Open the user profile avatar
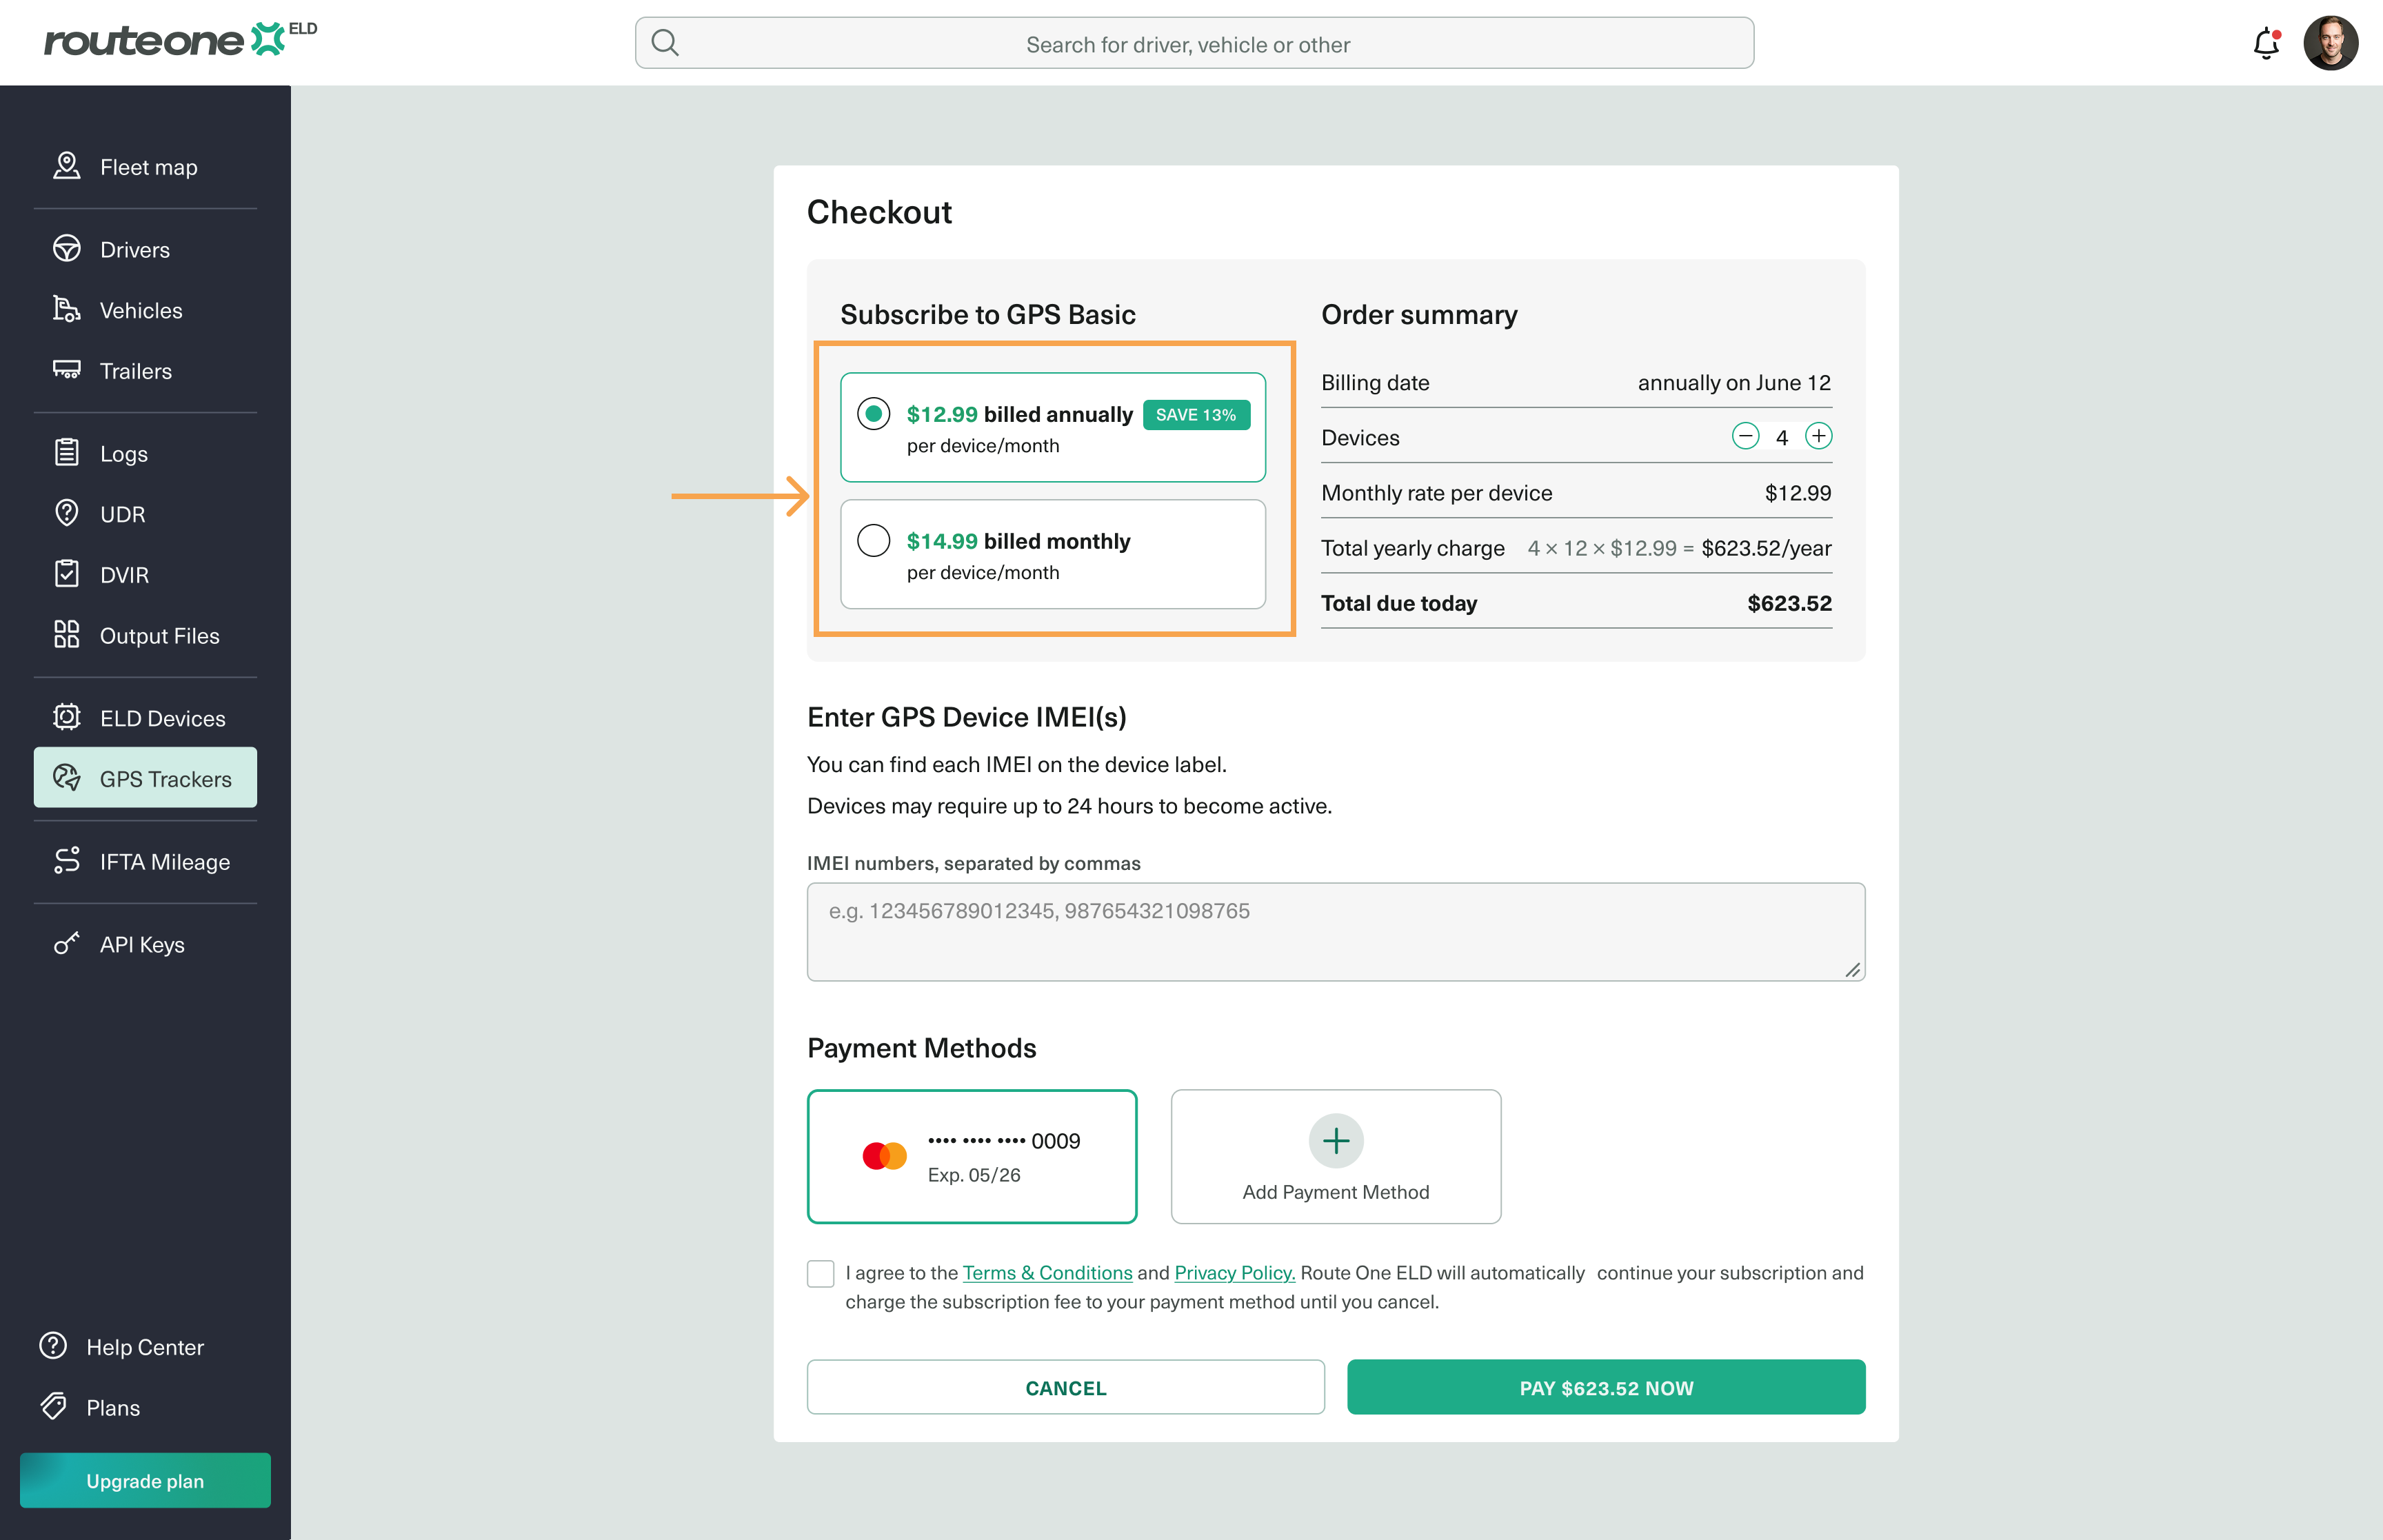2383x1540 pixels. (x=2330, y=43)
